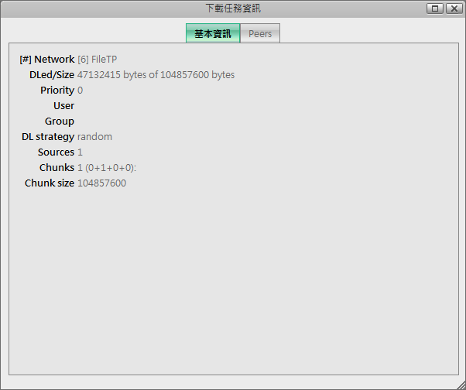The height and width of the screenshot is (390, 466).
Task: Click the Priority value 0
Action: (x=81, y=91)
